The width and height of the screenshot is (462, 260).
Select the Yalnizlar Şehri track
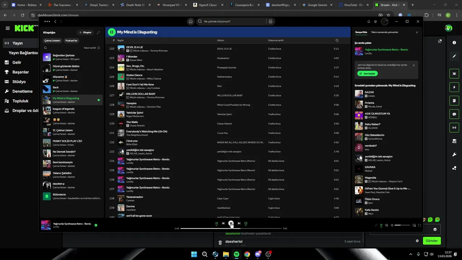point(227,114)
